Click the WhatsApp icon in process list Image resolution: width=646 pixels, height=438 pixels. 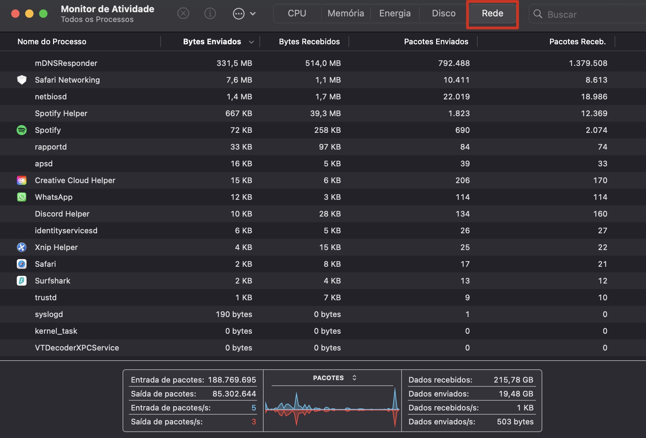pos(22,197)
